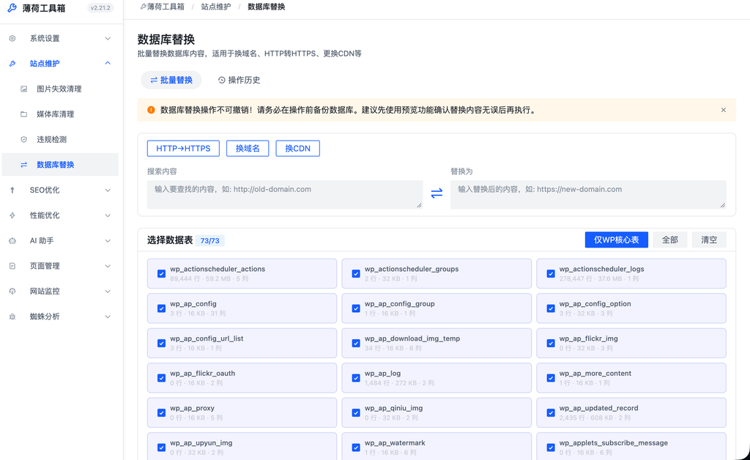750x460 pixels.
Task: Click the 违规检测 shield icon
Action: point(24,140)
